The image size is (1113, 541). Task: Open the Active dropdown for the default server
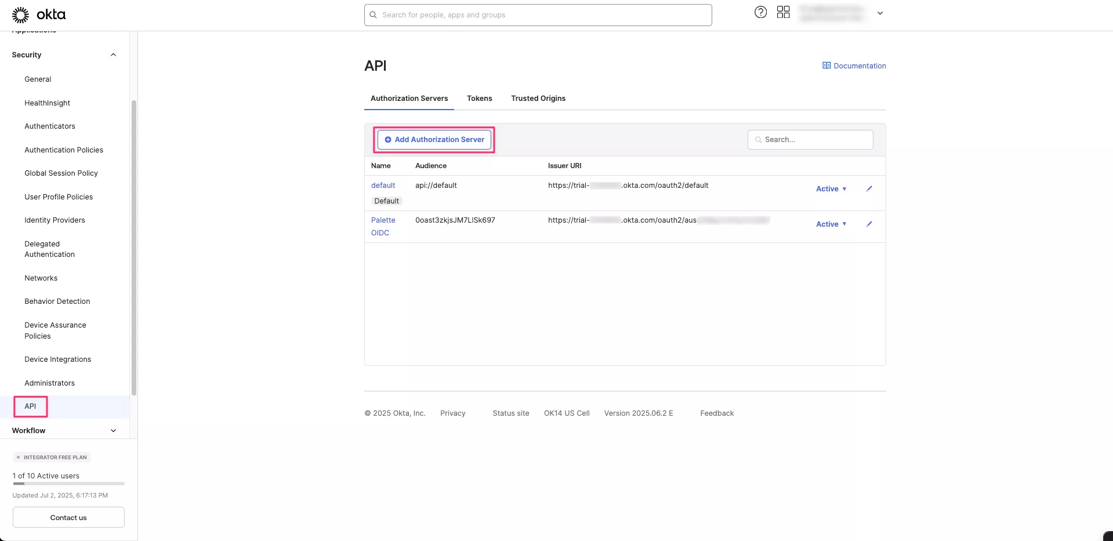pyautogui.click(x=831, y=188)
